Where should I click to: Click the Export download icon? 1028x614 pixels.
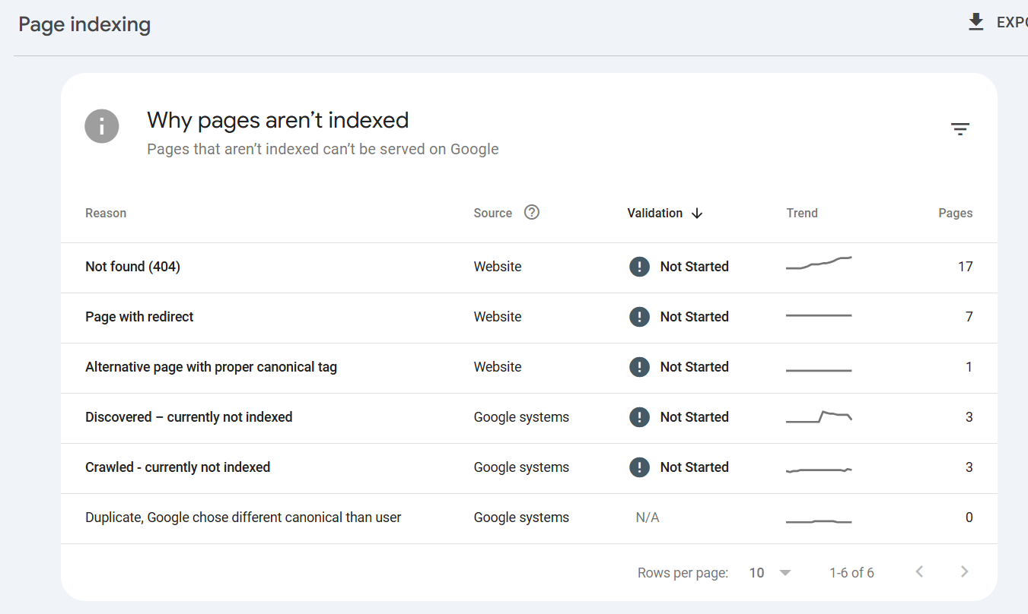coord(975,21)
